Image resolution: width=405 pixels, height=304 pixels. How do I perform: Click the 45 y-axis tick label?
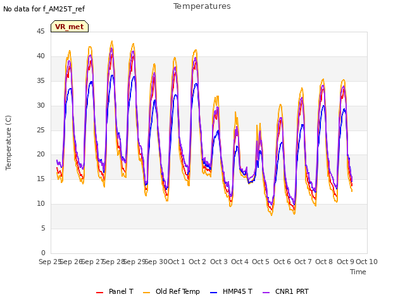click(x=40, y=31)
